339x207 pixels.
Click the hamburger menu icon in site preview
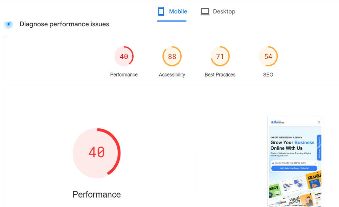pyautogui.click(x=319, y=122)
